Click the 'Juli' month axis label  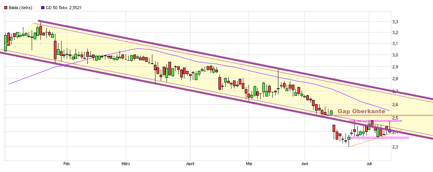point(370,164)
